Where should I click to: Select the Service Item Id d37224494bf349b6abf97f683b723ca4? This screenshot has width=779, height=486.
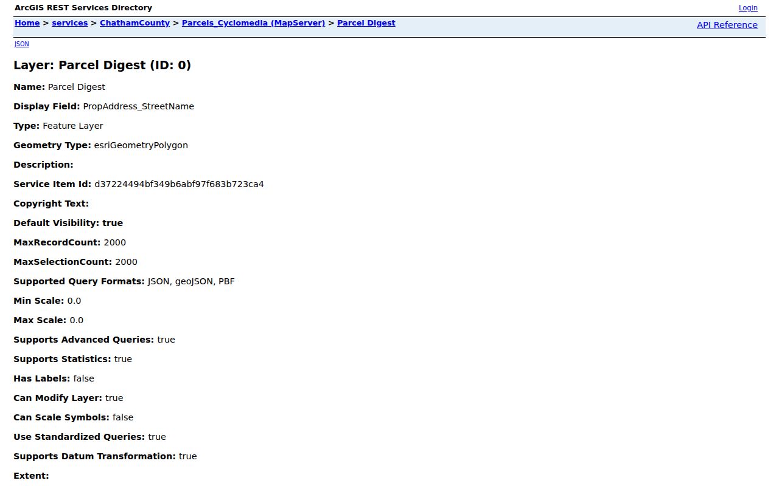point(179,184)
